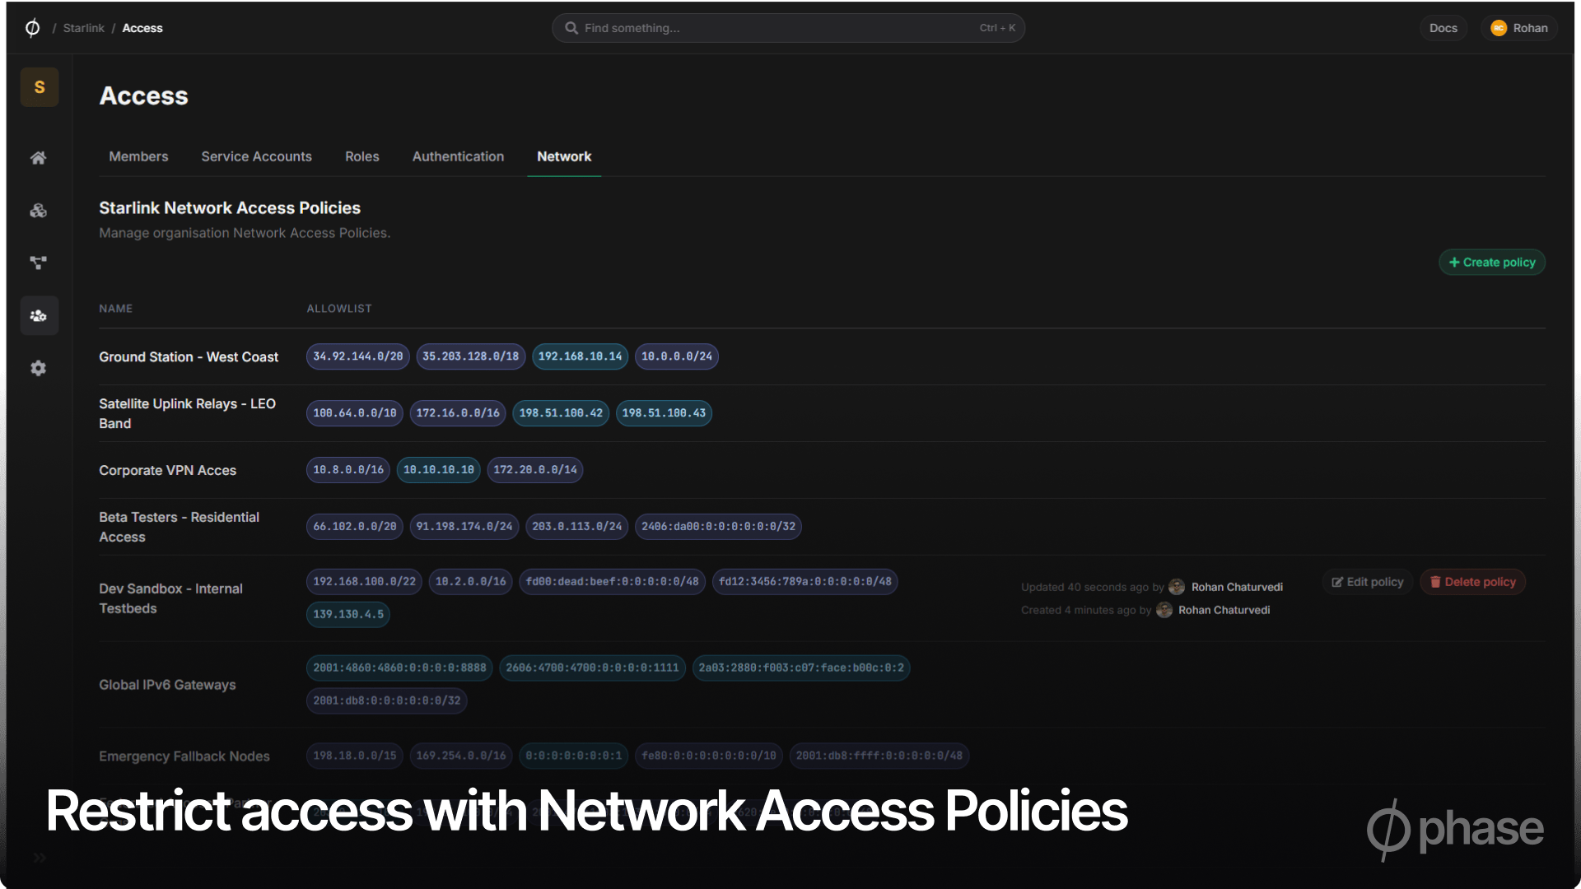Click the 'Starlink Network Access Policies' heading

230,208
